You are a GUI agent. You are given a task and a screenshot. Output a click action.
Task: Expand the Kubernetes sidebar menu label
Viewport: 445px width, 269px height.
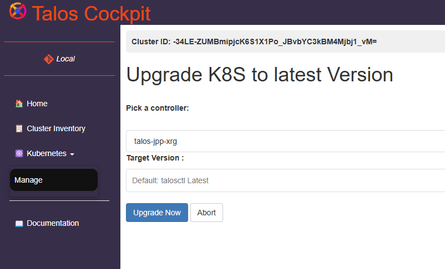point(47,153)
